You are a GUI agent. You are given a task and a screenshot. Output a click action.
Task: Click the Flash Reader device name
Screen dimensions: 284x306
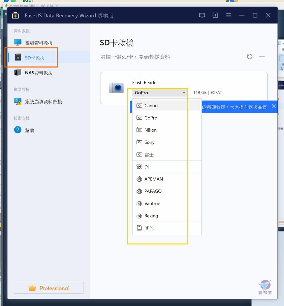click(x=145, y=82)
